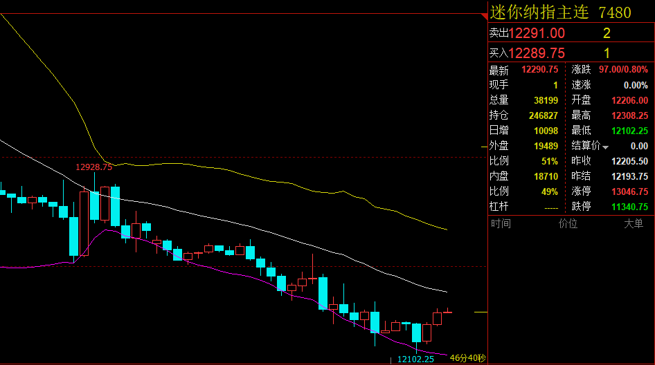Select the 最低 price 12102.25 in quote panel
655x365 pixels.
tap(630, 131)
